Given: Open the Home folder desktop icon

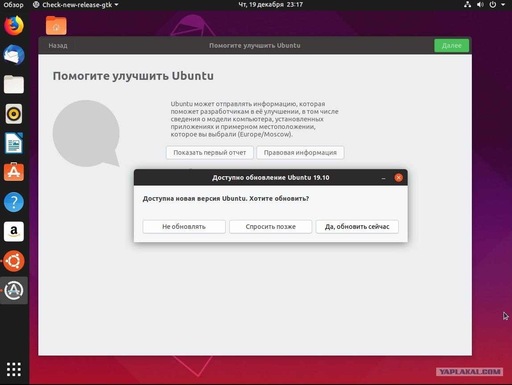Looking at the screenshot, I should pyautogui.click(x=56, y=25).
